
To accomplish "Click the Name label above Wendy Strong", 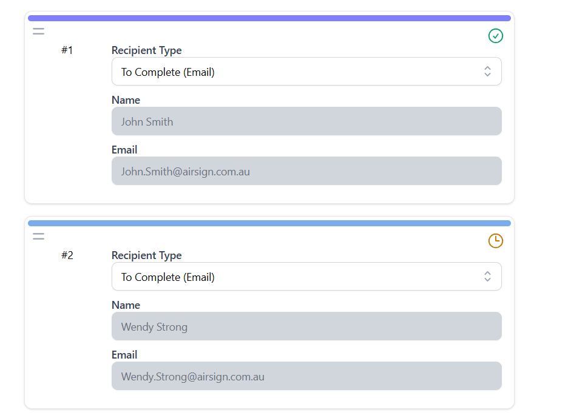I will (126, 305).
